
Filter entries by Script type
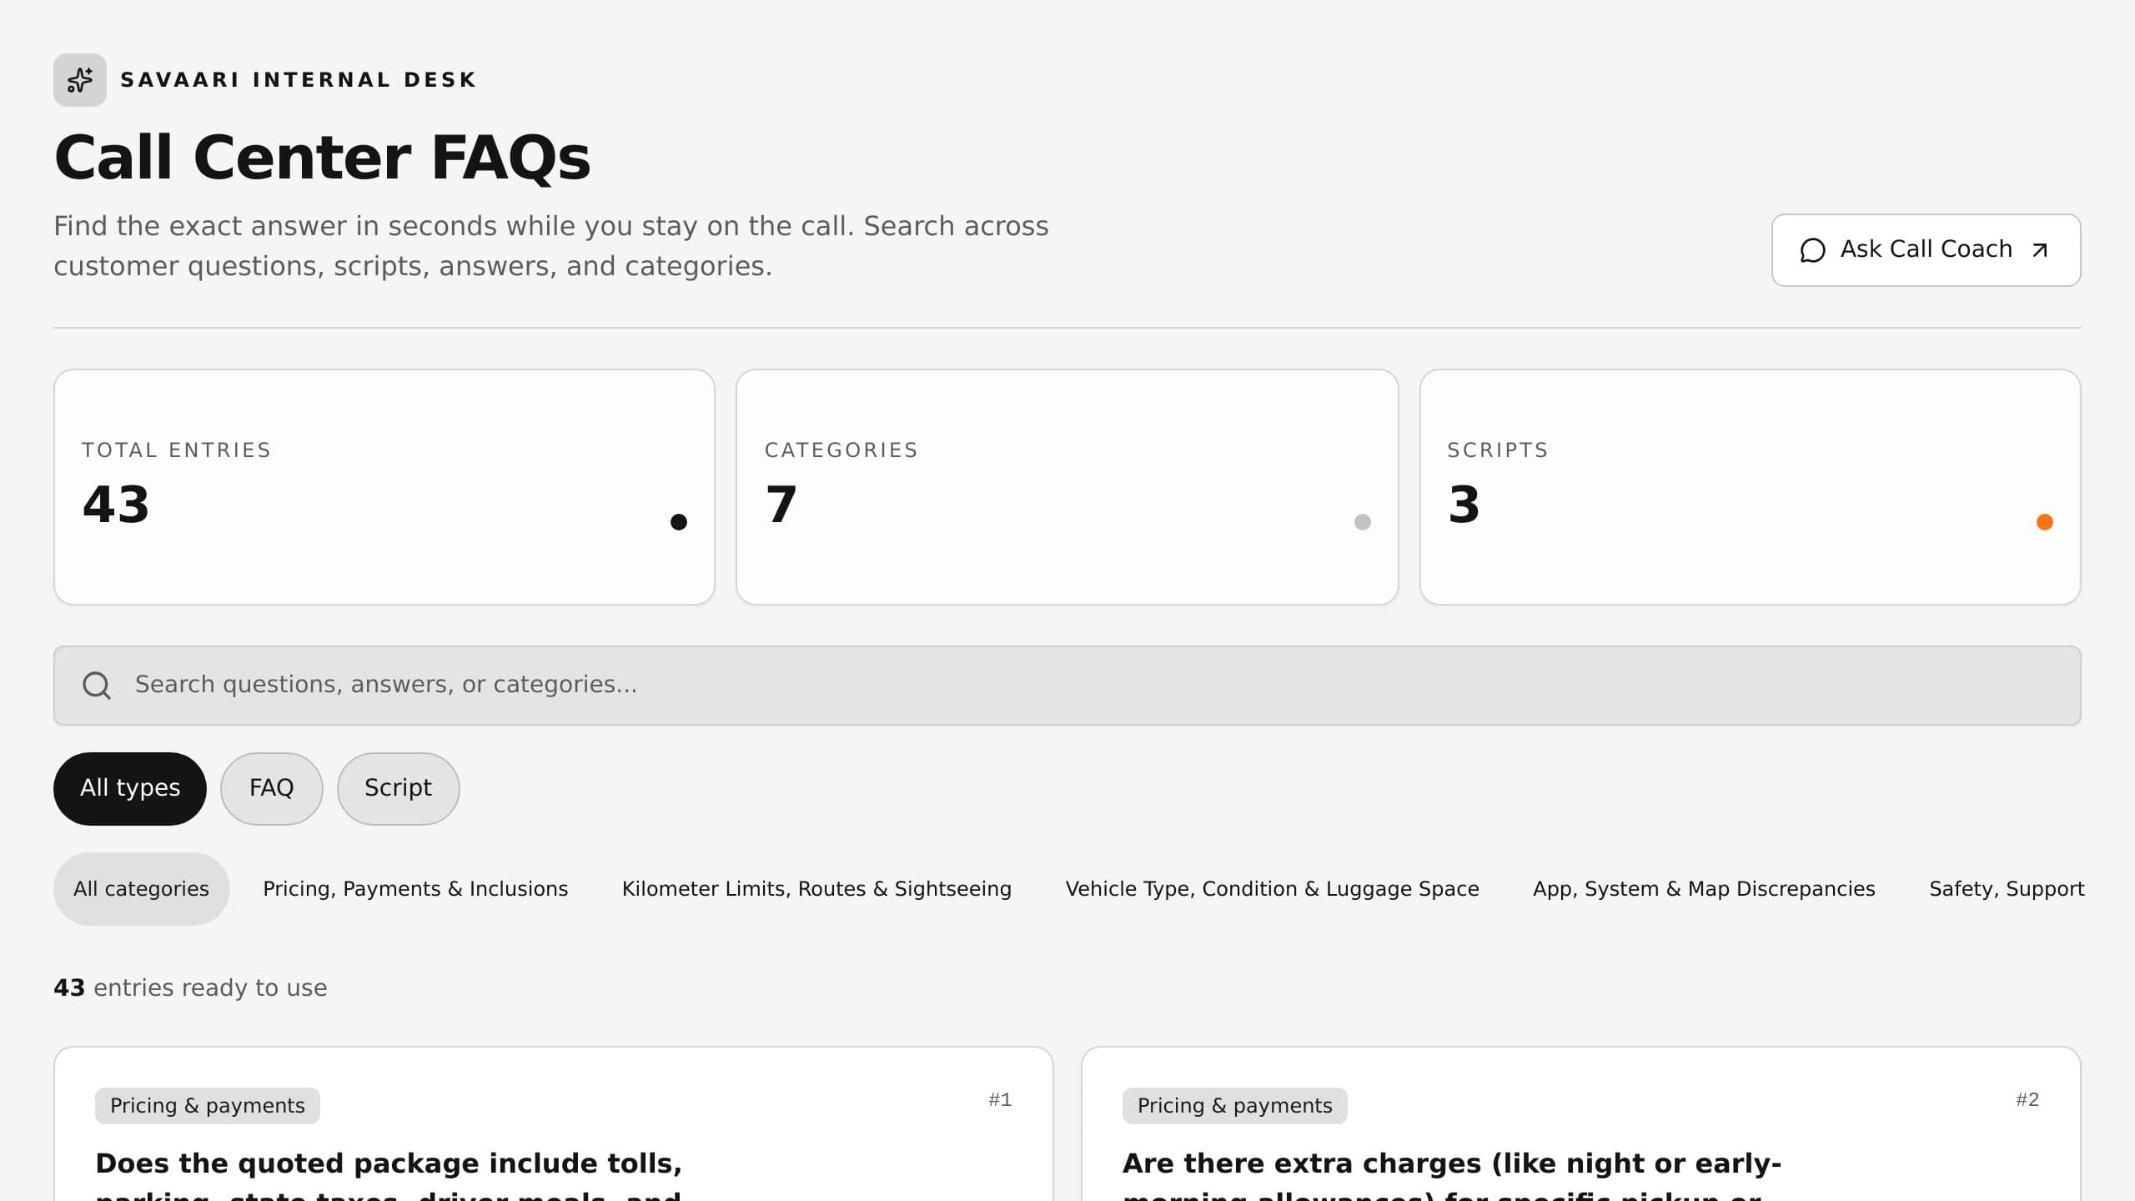coord(399,789)
